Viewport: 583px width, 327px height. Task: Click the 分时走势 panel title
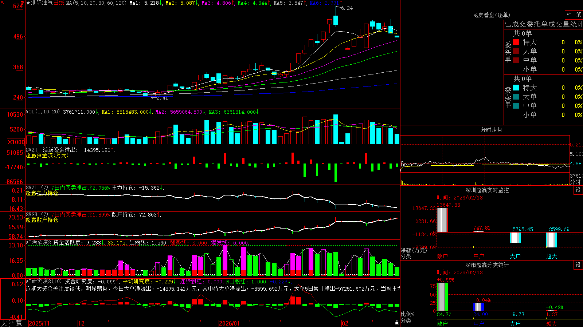click(491, 130)
